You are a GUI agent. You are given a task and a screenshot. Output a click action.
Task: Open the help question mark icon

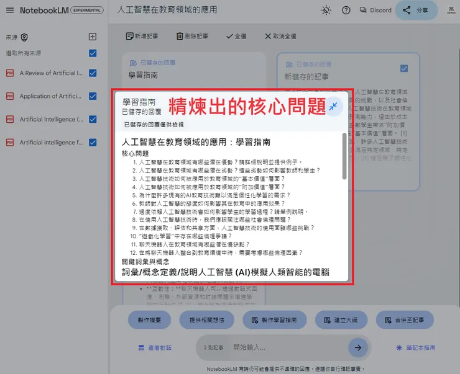coord(346,11)
